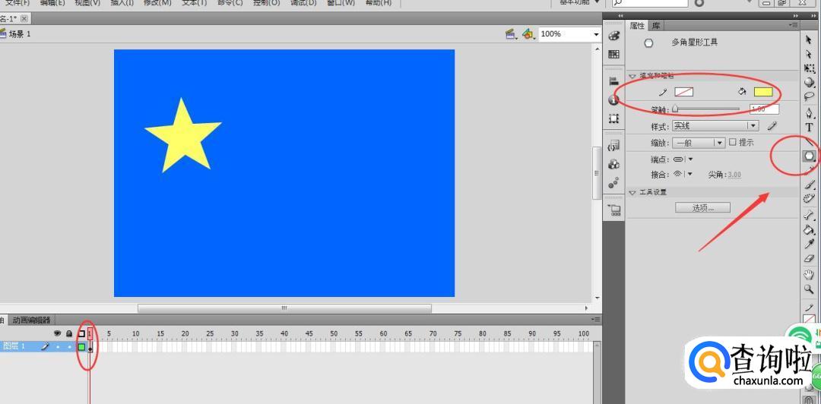Click the stroke width value field
821x404 pixels.
[x=764, y=109]
